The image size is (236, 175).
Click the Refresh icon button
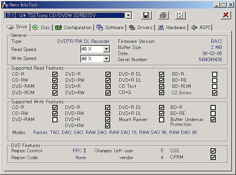coord(180,15)
